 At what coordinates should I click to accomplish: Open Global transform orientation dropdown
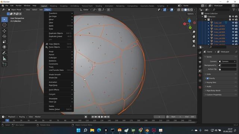(x=86, y=10)
